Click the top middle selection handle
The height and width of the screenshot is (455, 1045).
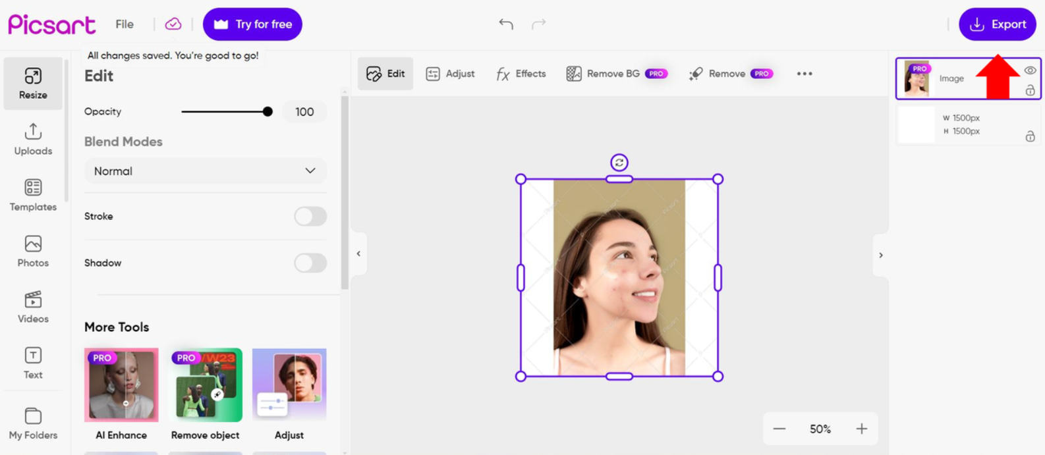point(619,179)
